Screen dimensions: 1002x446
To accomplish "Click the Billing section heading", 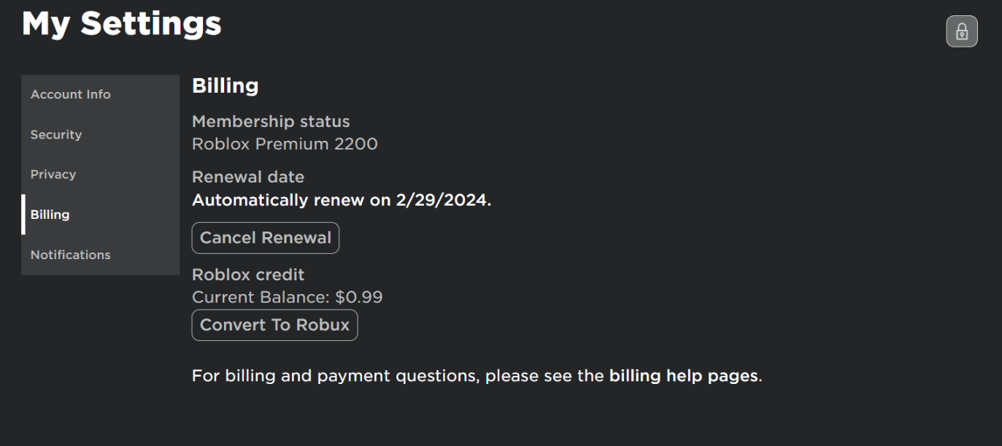I will 225,86.
